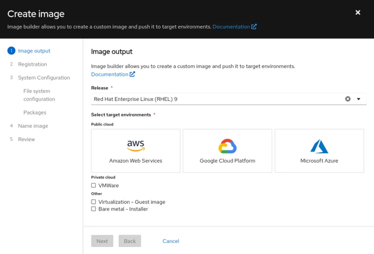This screenshot has width=374, height=254.
Task: Open the Packages substep
Action: [x=35, y=112]
